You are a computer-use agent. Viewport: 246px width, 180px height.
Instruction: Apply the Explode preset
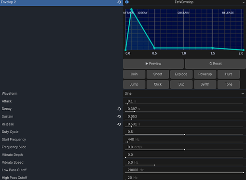coord(181,74)
